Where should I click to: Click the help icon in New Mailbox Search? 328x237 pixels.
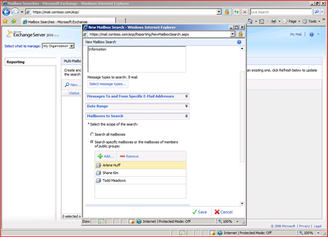[239, 42]
